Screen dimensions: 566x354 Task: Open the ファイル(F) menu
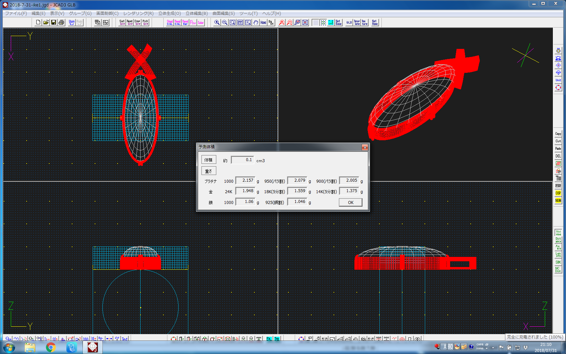(16, 13)
